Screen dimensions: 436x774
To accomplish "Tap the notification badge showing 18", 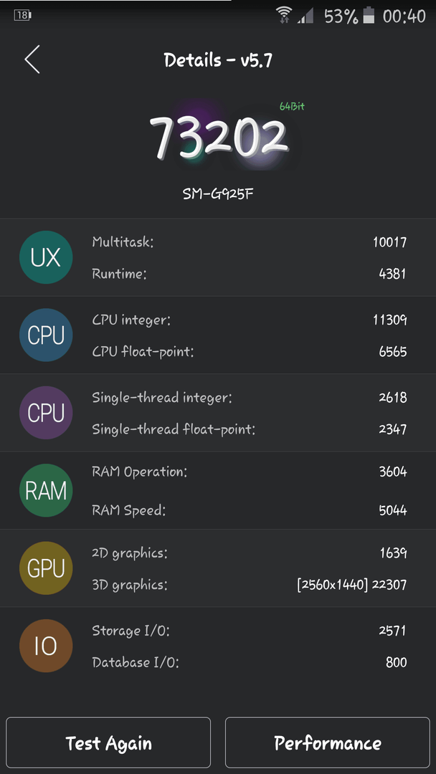I will 23,15.
